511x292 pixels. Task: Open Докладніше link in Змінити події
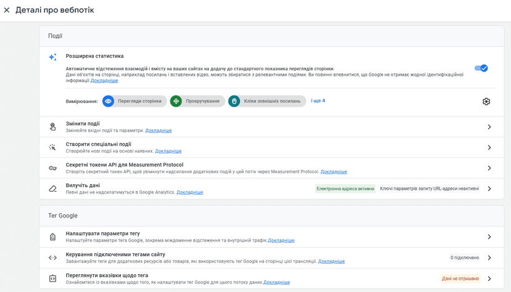(159, 131)
